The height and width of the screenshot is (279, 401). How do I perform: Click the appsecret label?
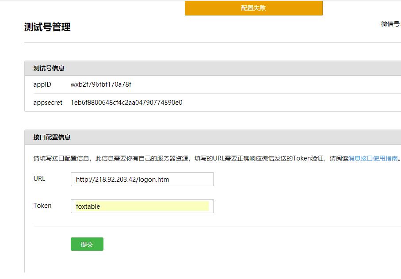(x=48, y=103)
